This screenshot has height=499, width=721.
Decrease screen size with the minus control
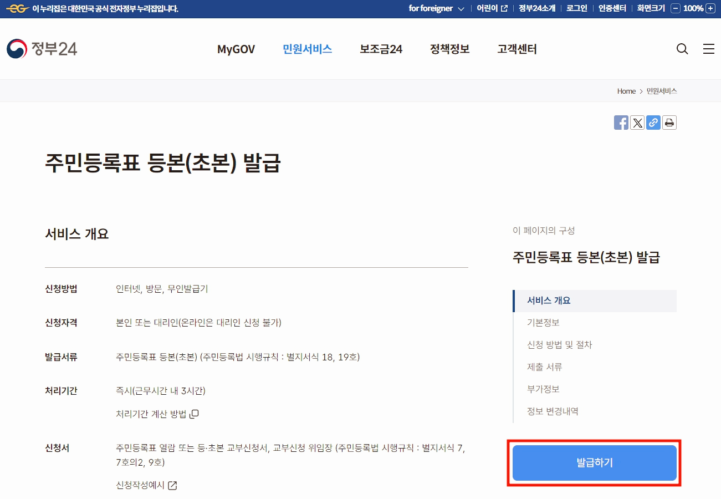click(674, 8)
